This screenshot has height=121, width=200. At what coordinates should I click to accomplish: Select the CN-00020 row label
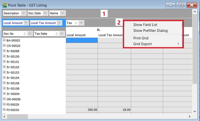click(x=13, y=46)
